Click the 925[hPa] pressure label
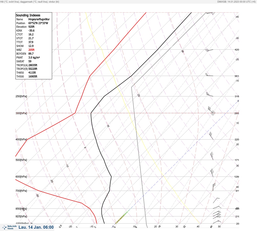Screen dimensions: 257x231 pyautogui.click(x=21, y=216)
